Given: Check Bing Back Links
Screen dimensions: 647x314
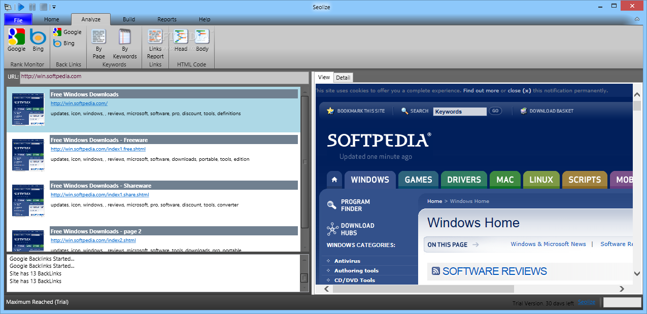Looking at the screenshot, I should tap(64, 43).
